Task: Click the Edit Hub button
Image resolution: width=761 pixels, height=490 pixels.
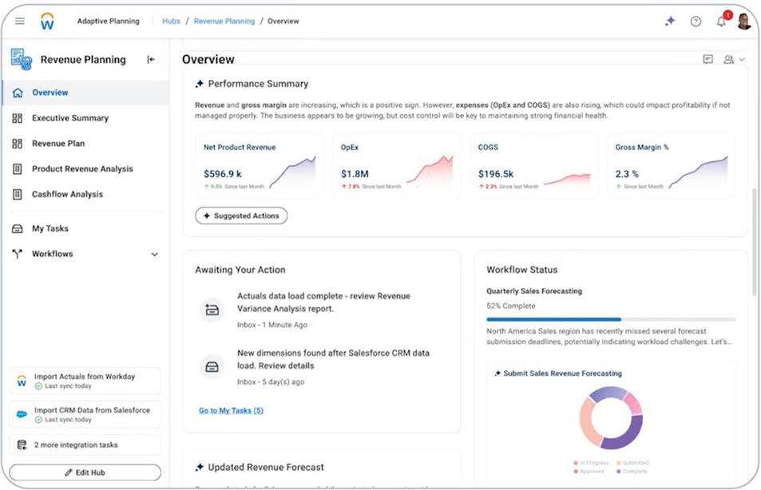Action: 85,472
